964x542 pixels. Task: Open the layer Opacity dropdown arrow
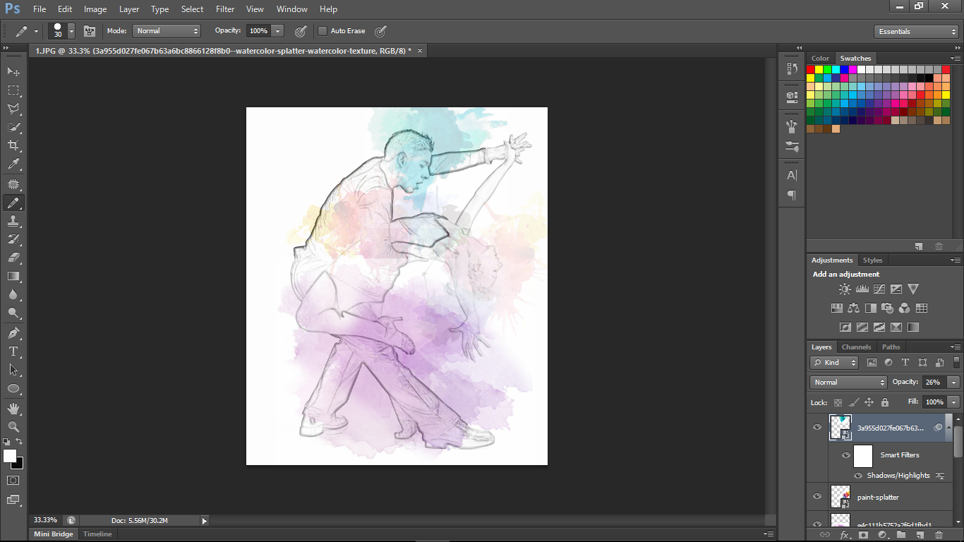click(954, 382)
